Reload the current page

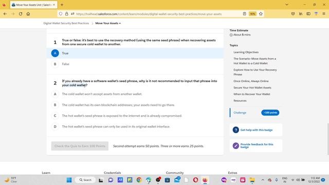(x=21, y=14)
